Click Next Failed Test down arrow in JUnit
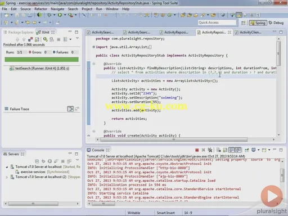 pyautogui.click(x=17, y=39)
